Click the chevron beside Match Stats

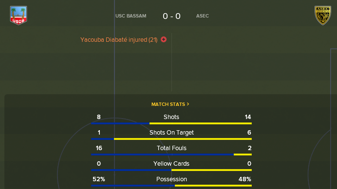tap(188, 104)
